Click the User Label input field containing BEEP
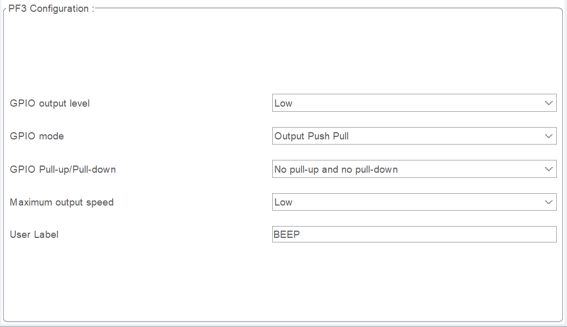The height and width of the screenshot is (327, 567). (414, 234)
